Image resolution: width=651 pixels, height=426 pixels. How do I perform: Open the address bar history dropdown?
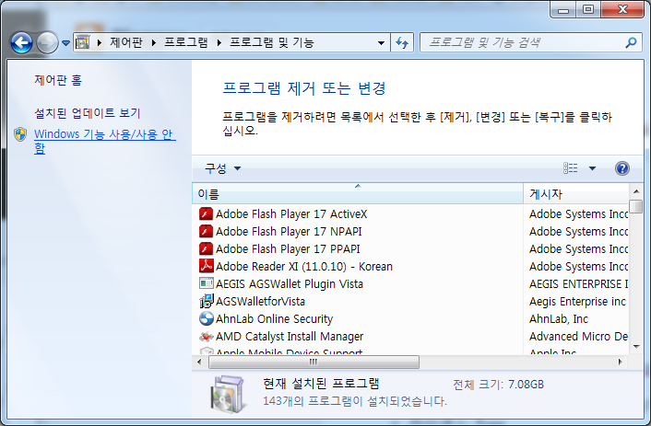click(x=381, y=42)
